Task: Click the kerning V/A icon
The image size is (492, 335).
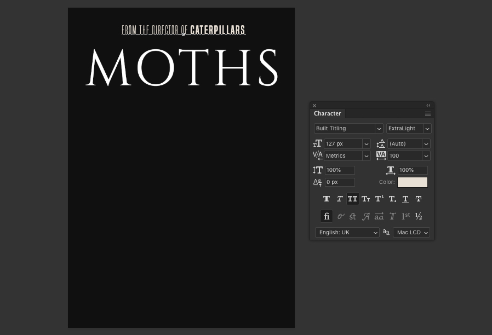Action: pos(318,155)
